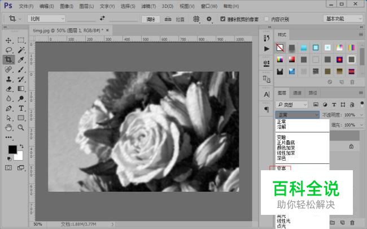Select the Move tool
This screenshot has height=229, width=367.
[8, 40]
